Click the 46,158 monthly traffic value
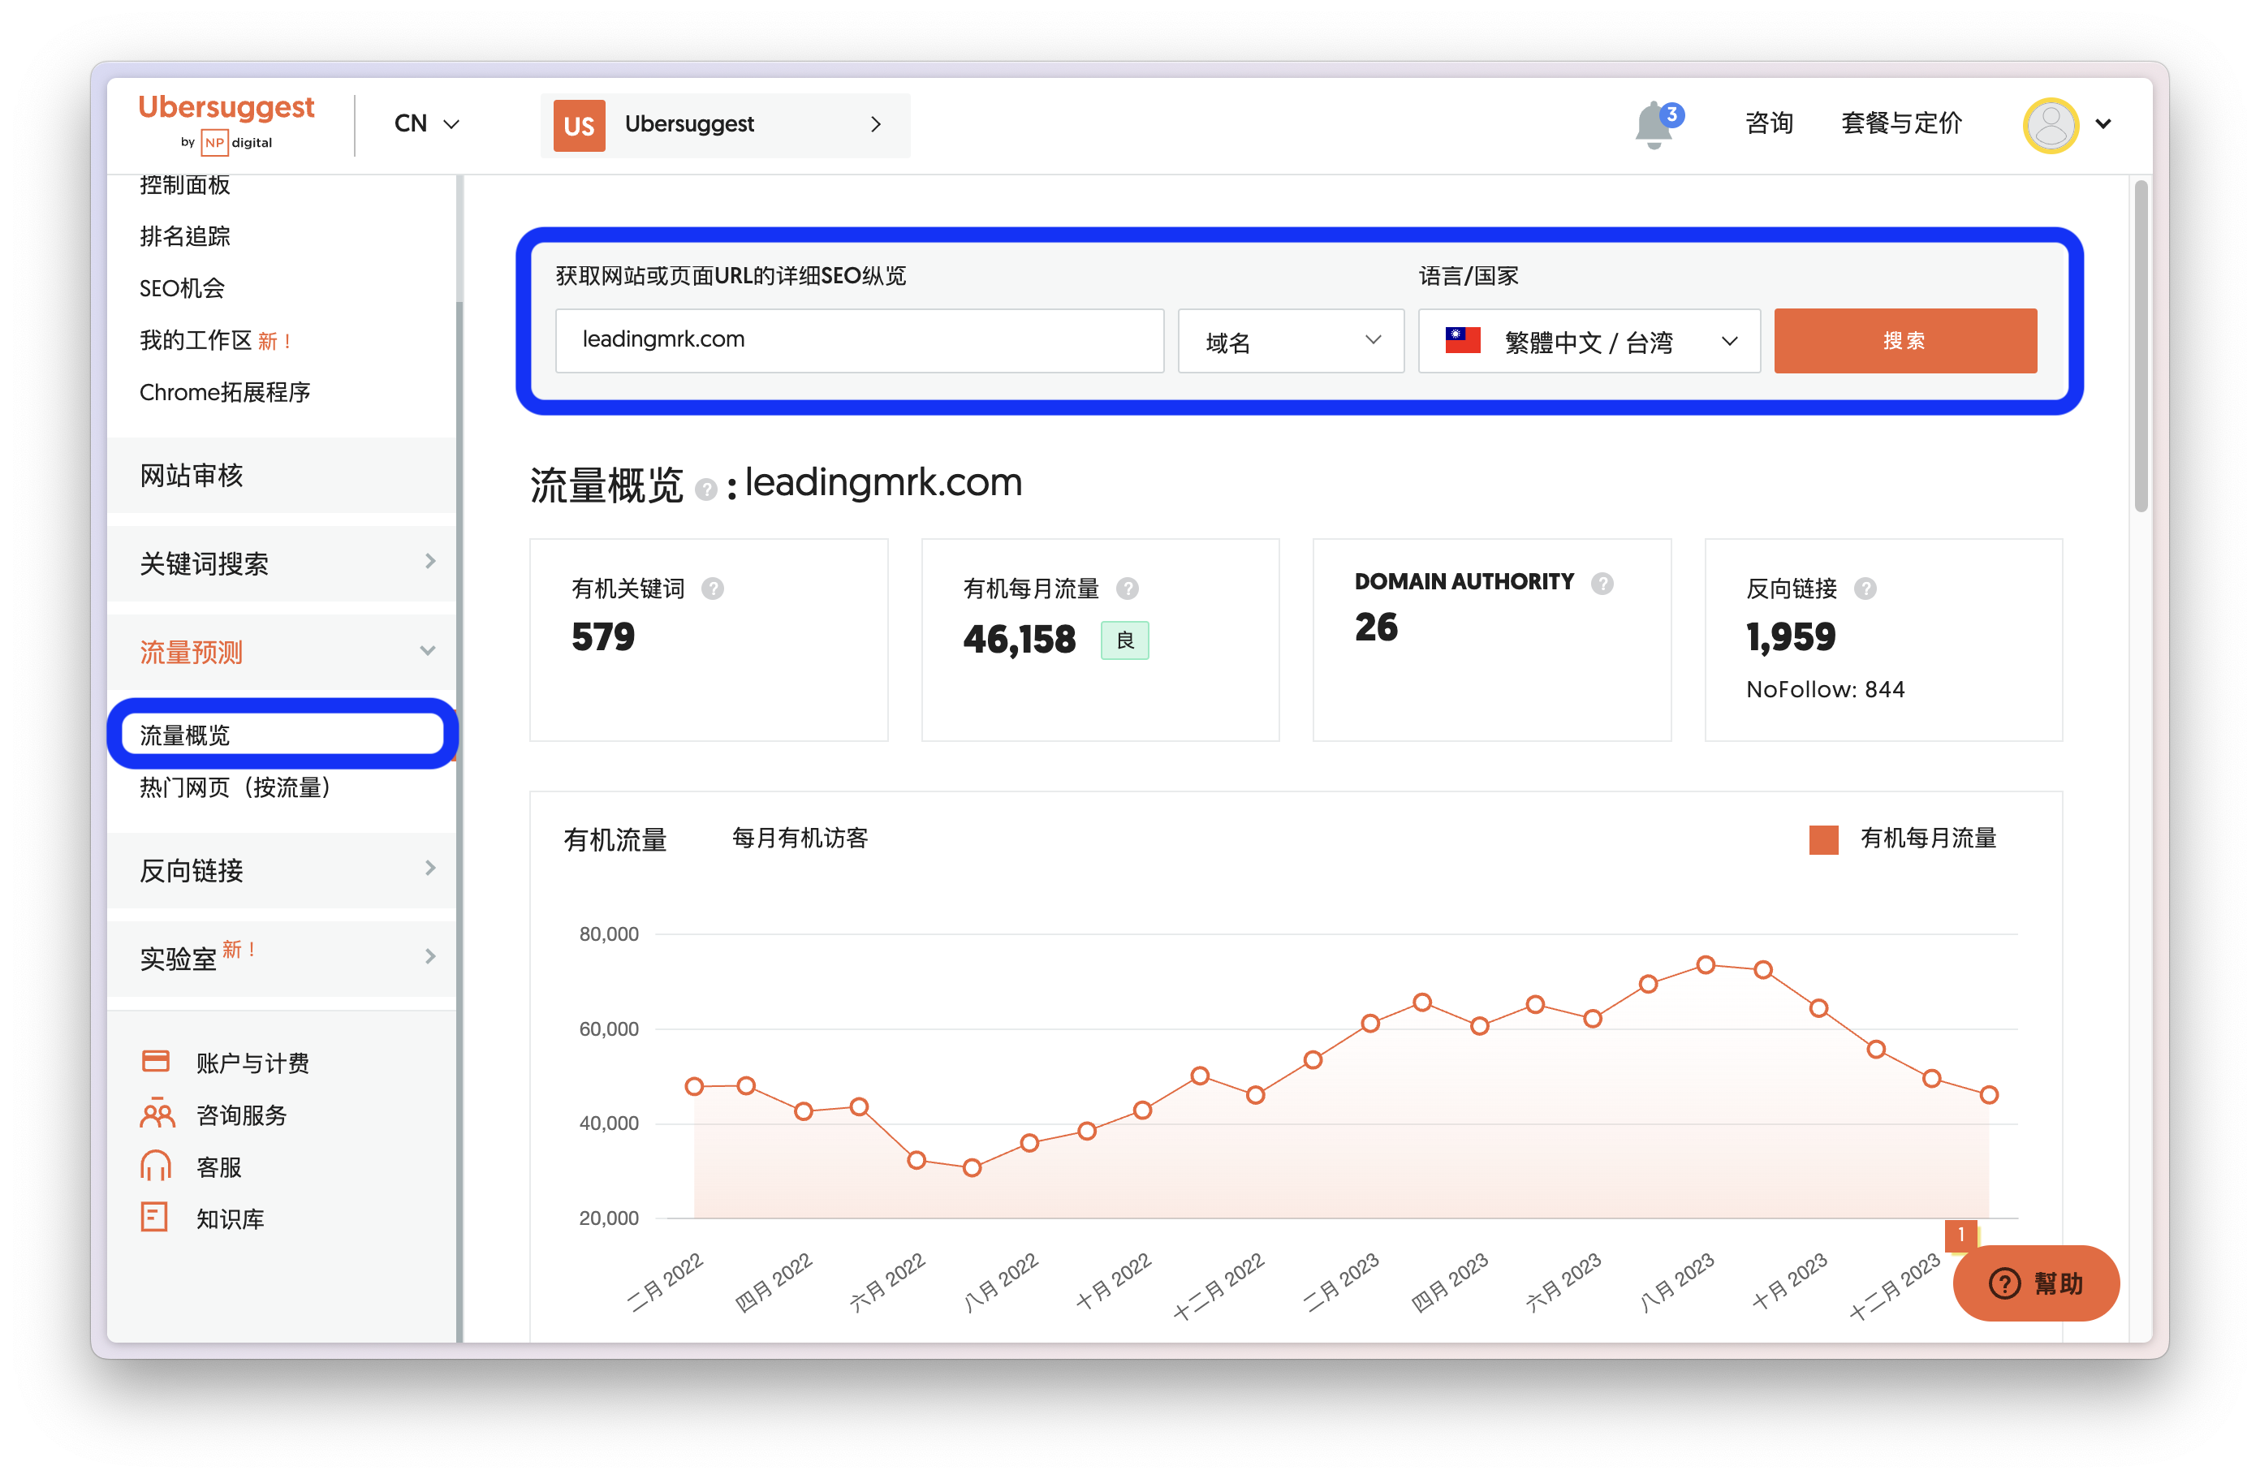Screen dimensions: 2260x1479 [1019, 639]
